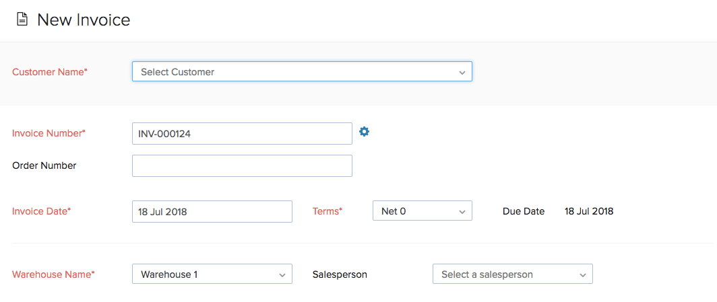Click the red Terms label
This screenshot has height=302, width=717.
(x=328, y=211)
